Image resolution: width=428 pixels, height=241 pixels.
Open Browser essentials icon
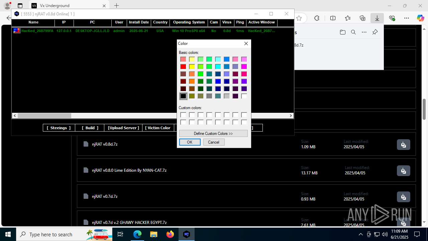392,18
